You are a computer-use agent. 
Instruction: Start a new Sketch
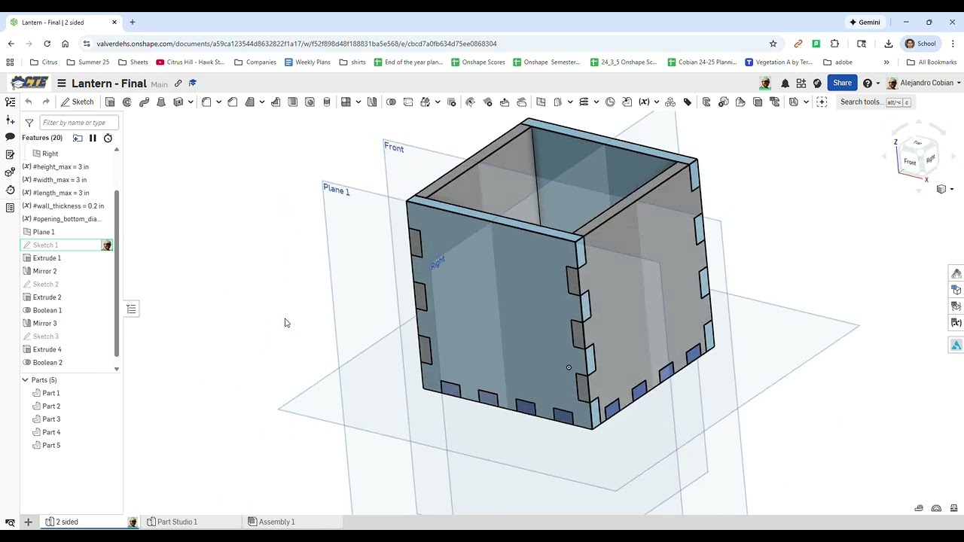pos(78,102)
